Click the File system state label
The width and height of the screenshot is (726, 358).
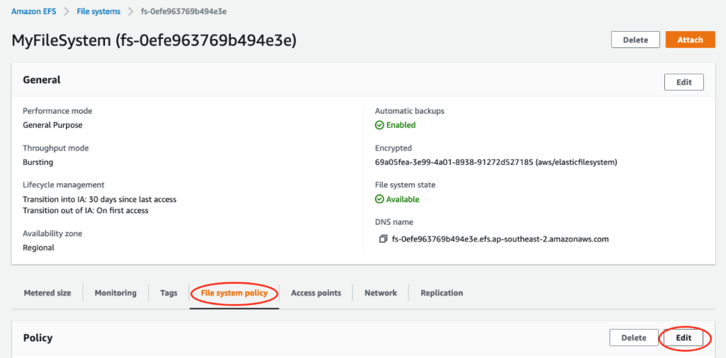coord(405,185)
